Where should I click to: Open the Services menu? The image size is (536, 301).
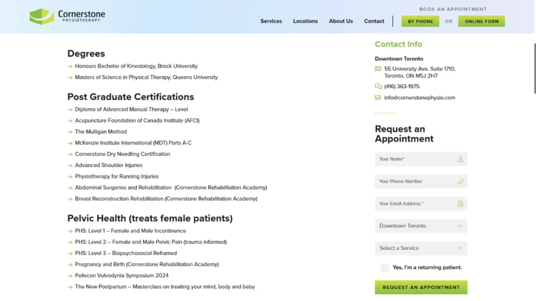[x=271, y=21]
